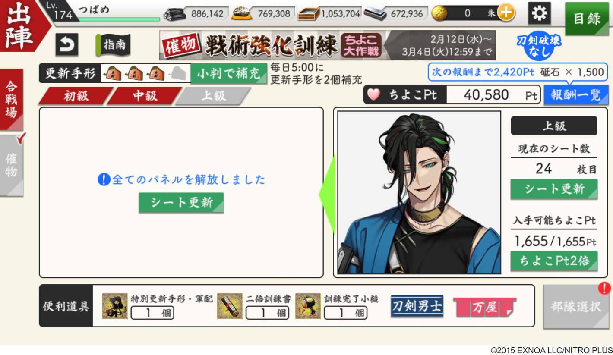Click the 特別更新手形・軍配 item icon

point(115,306)
